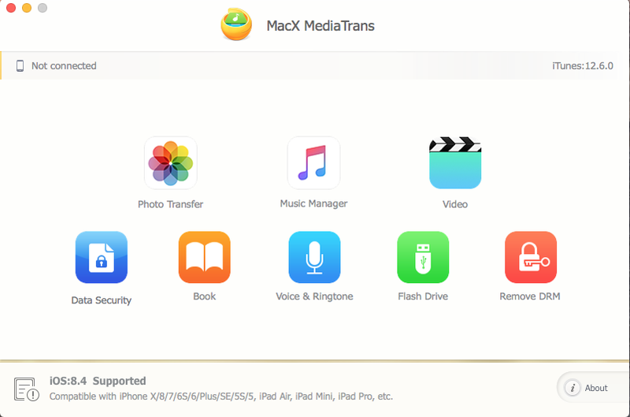Select the Book module icon

[x=205, y=257]
